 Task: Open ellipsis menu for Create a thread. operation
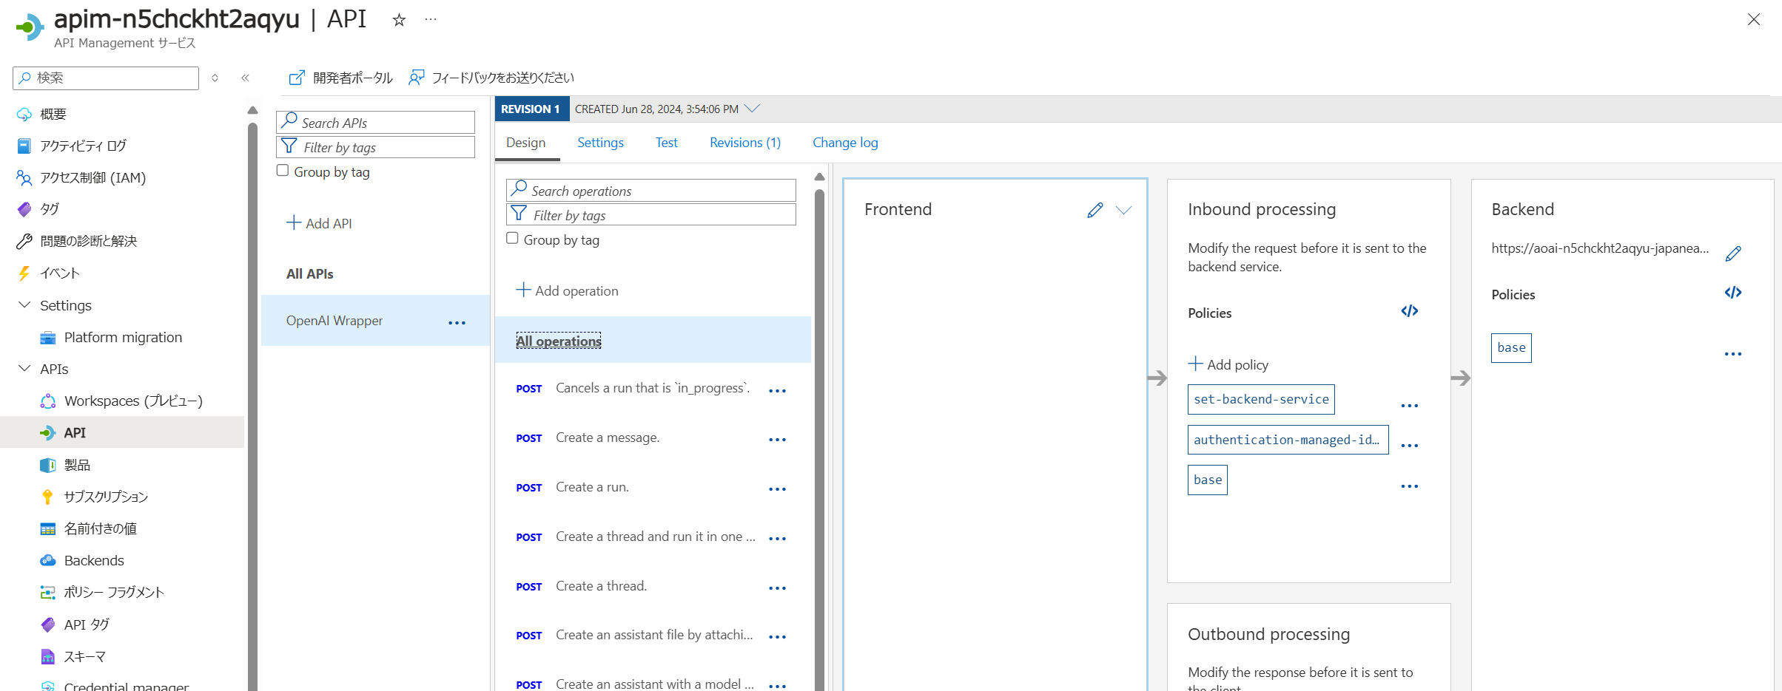pos(777,588)
